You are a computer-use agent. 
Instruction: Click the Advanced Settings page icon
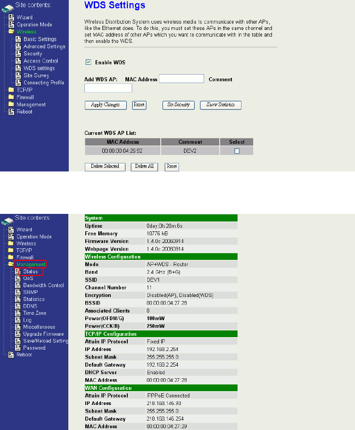[18, 46]
